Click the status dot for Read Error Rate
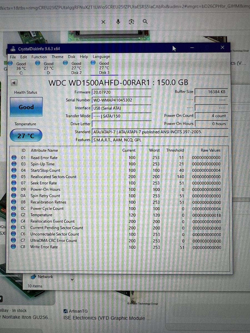250x333 pixels. pos(14,158)
